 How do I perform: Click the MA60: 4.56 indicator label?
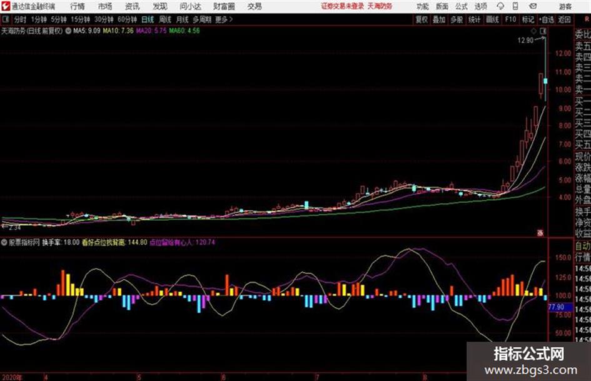pyautogui.click(x=184, y=31)
